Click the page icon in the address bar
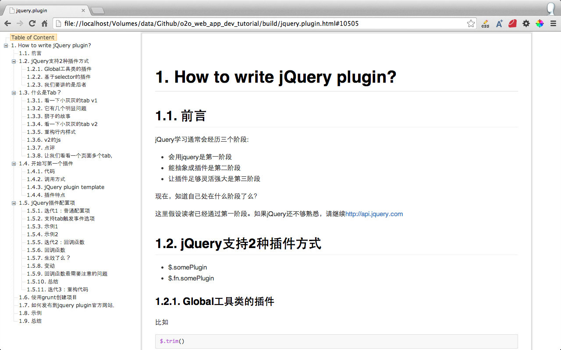The width and height of the screenshot is (561, 350). pyautogui.click(x=58, y=24)
